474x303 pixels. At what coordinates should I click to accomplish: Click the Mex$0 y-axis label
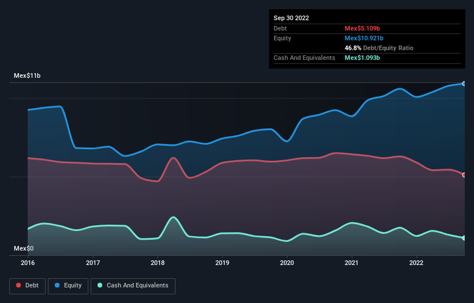(24, 248)
